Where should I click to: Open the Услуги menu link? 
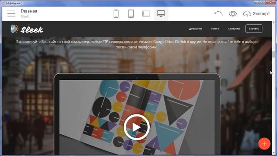(x=215, y=29)
